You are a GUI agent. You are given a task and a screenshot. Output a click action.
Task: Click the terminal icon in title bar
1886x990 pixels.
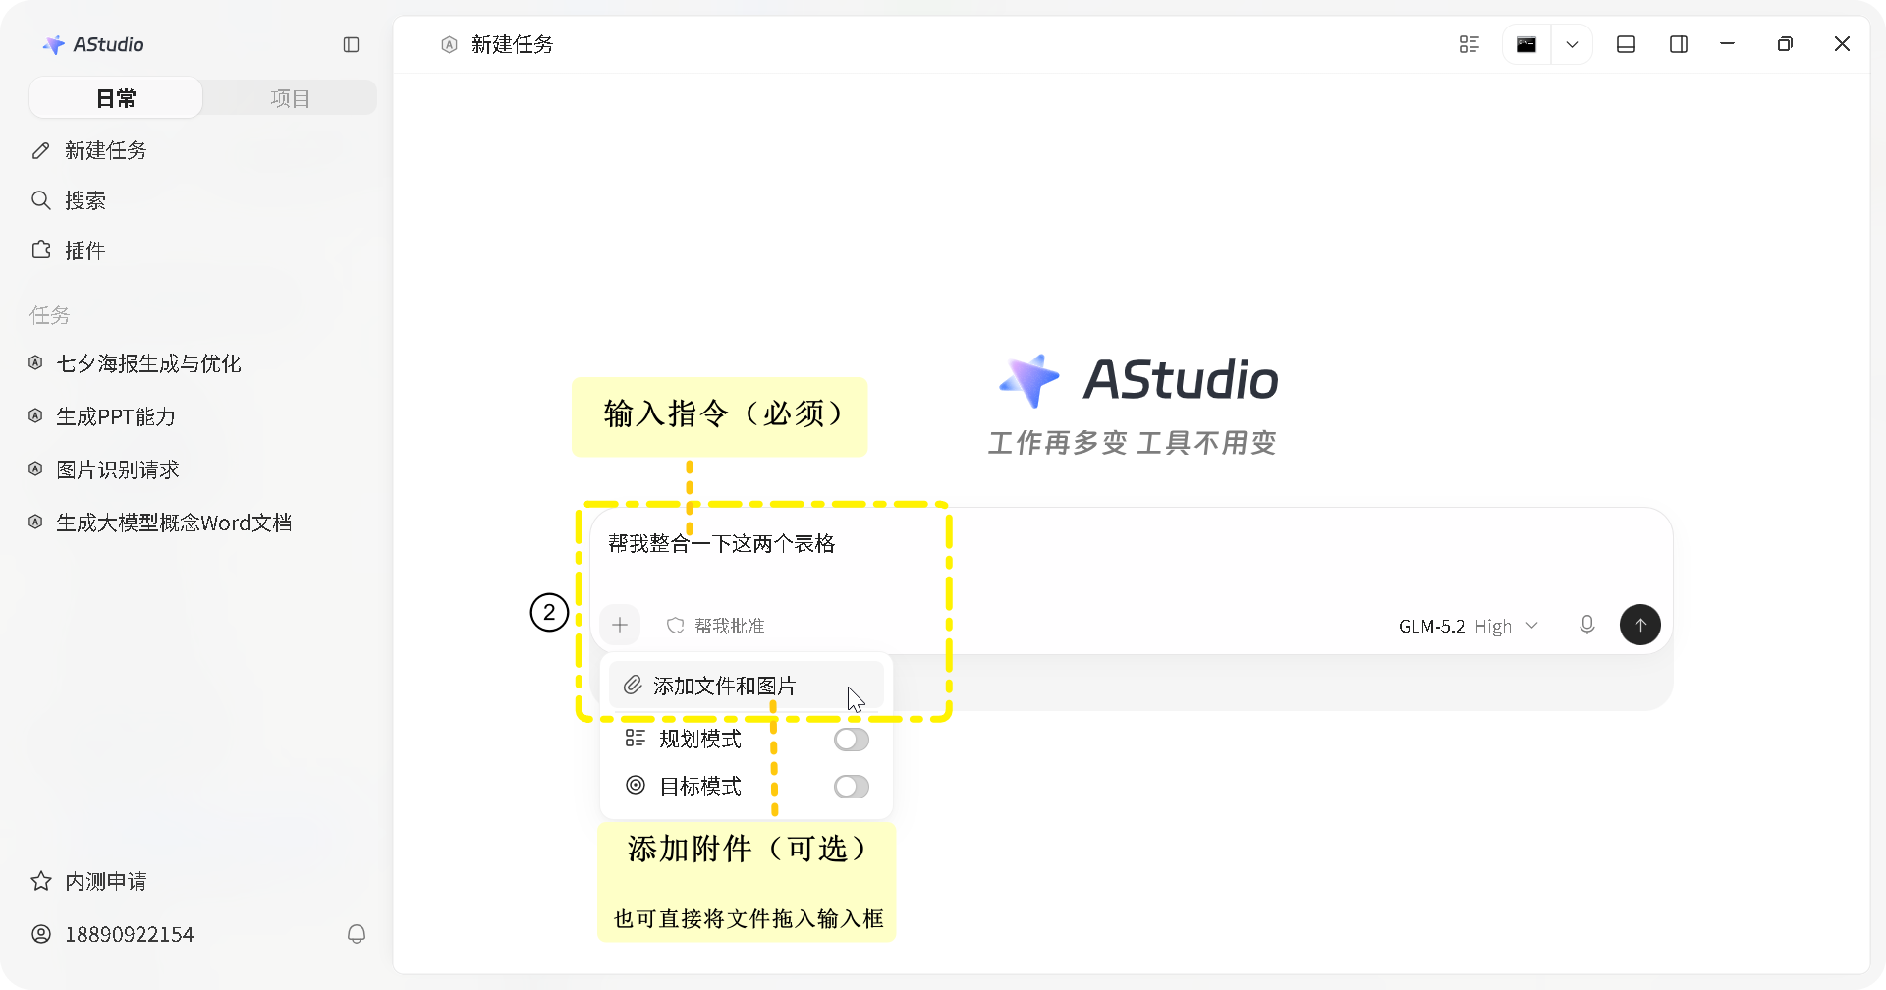[x=1526, y=44]
